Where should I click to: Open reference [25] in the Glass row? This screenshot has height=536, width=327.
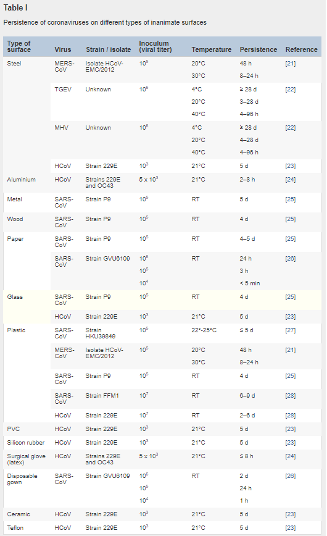pos(291,298)
